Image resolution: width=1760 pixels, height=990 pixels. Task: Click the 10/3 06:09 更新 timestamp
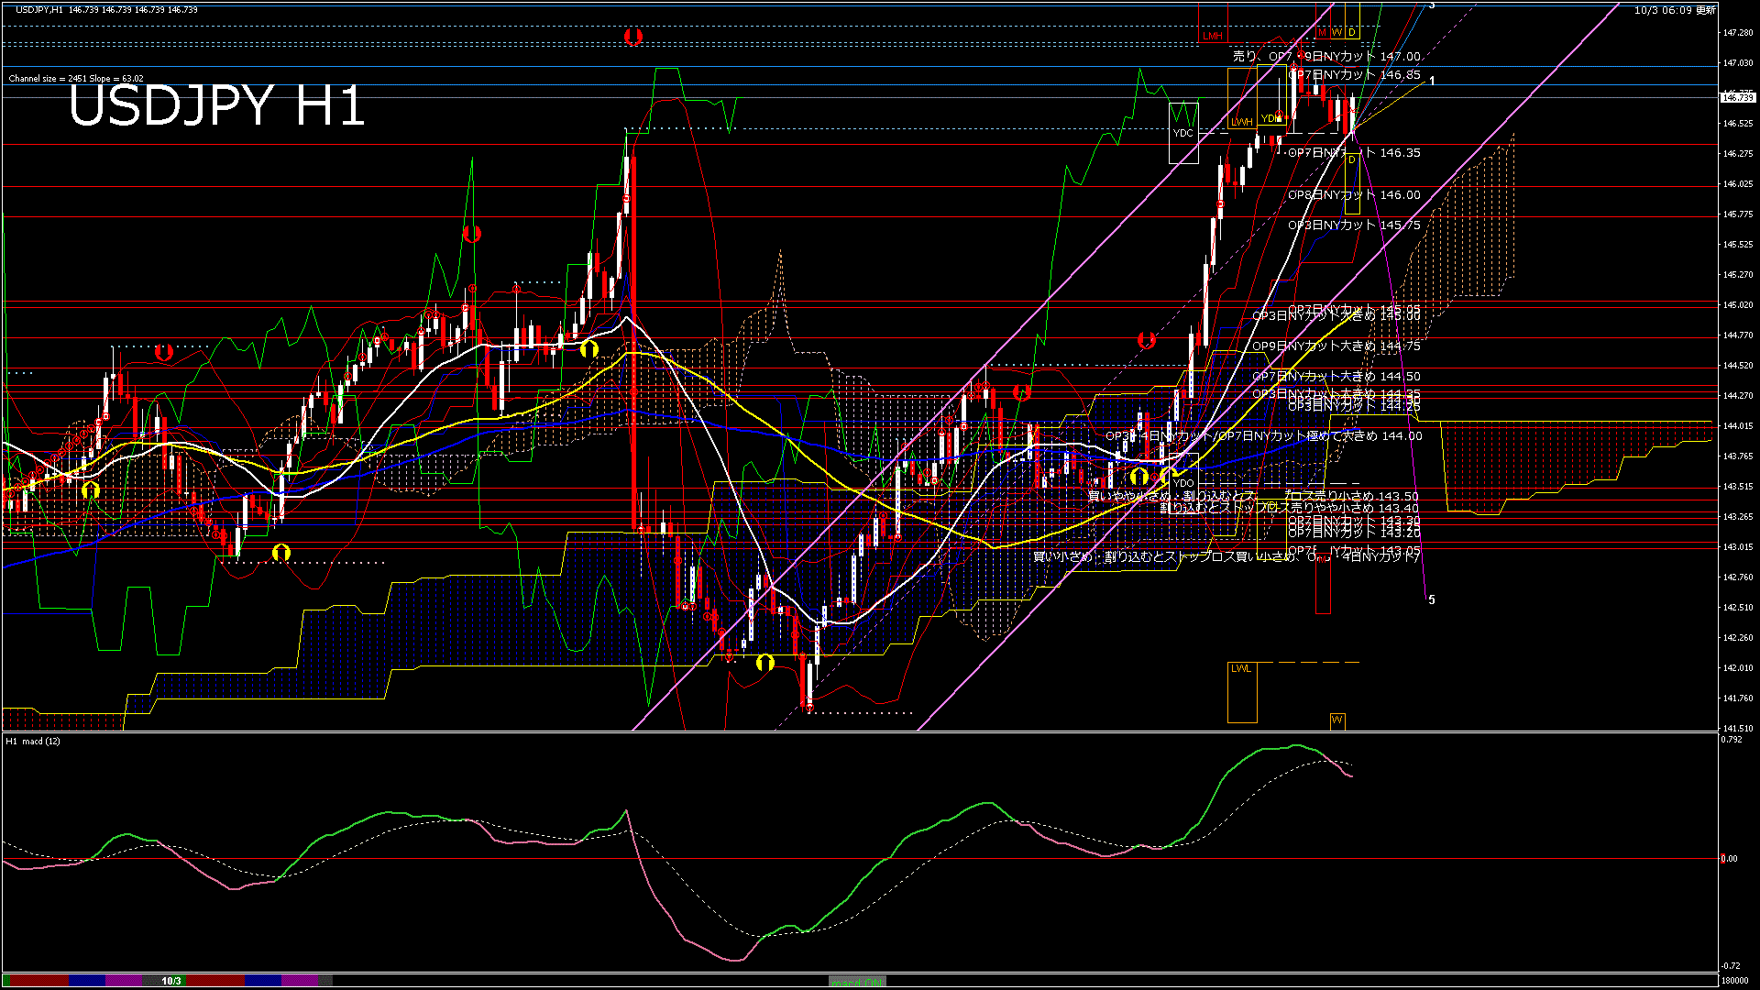coord(1675,10)
